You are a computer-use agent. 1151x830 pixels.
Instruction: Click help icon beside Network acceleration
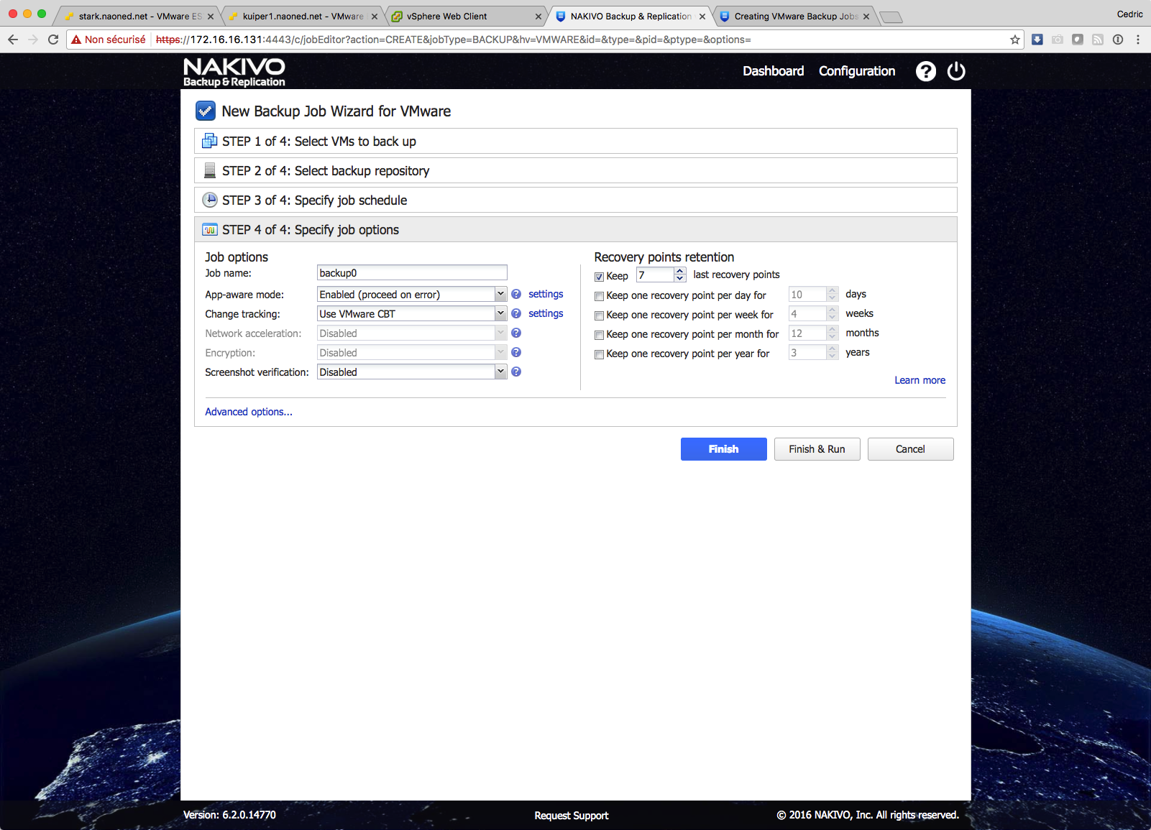[516, 333]
